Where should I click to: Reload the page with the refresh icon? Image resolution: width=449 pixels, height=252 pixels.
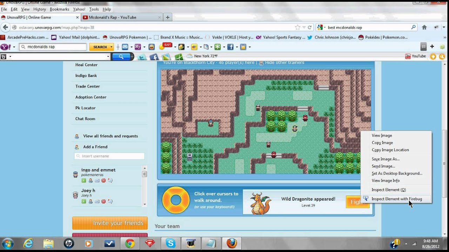[310, 27]
